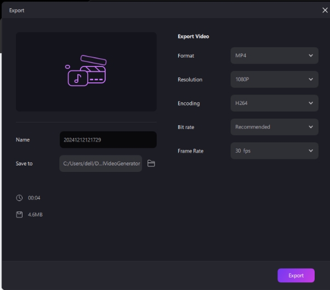Click the clock duration icon
Image resolution: width=330 pixels, height=290 pixels.
point(19,198)
